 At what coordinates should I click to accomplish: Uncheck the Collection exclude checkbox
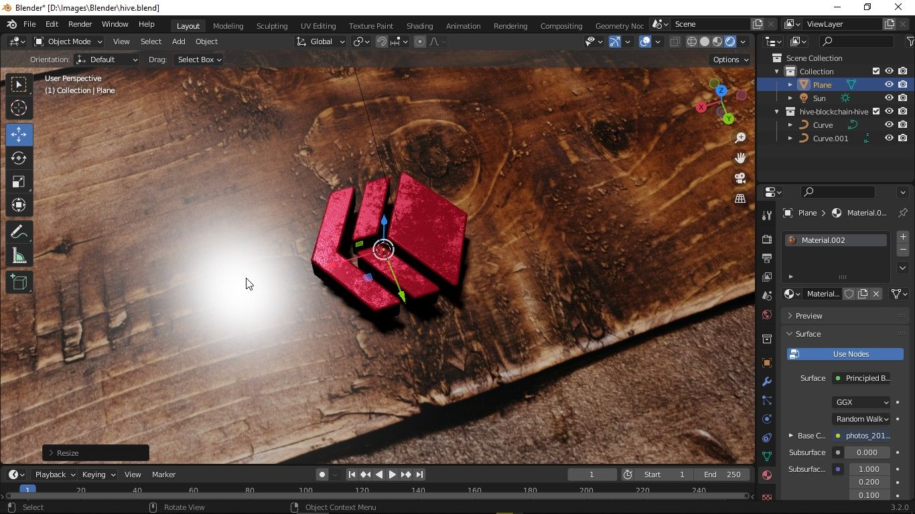coord(876,72)
